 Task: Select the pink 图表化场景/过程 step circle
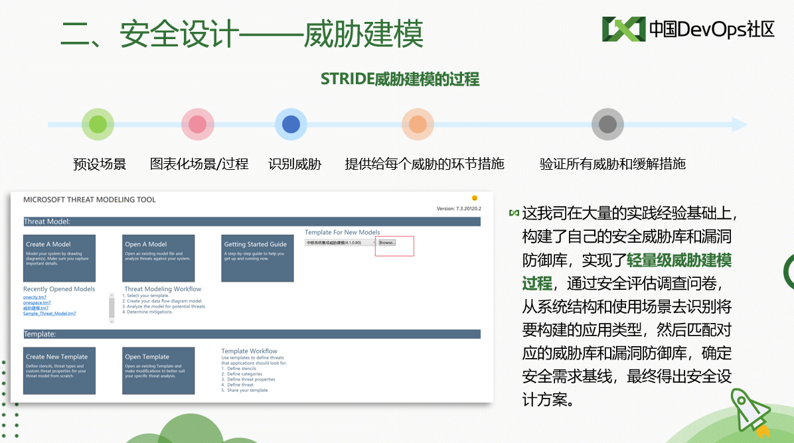pos(197,125)
